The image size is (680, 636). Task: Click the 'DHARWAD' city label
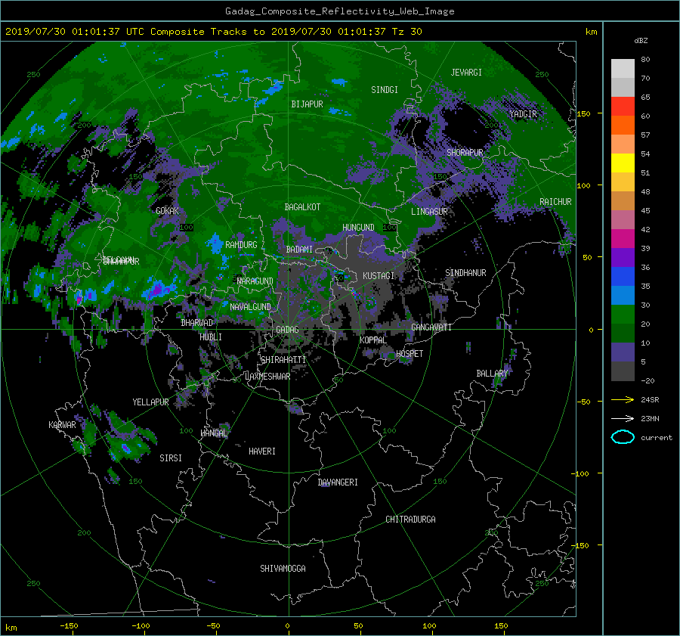tap(197, 323)
